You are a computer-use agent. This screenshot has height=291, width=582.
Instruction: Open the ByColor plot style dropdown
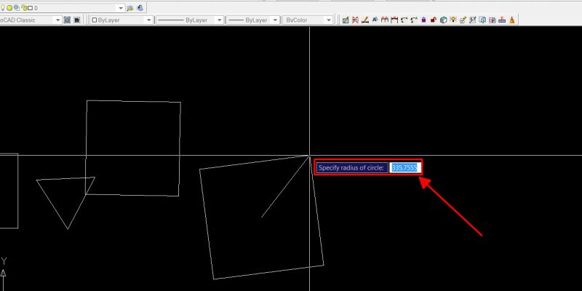coord(330,20)
